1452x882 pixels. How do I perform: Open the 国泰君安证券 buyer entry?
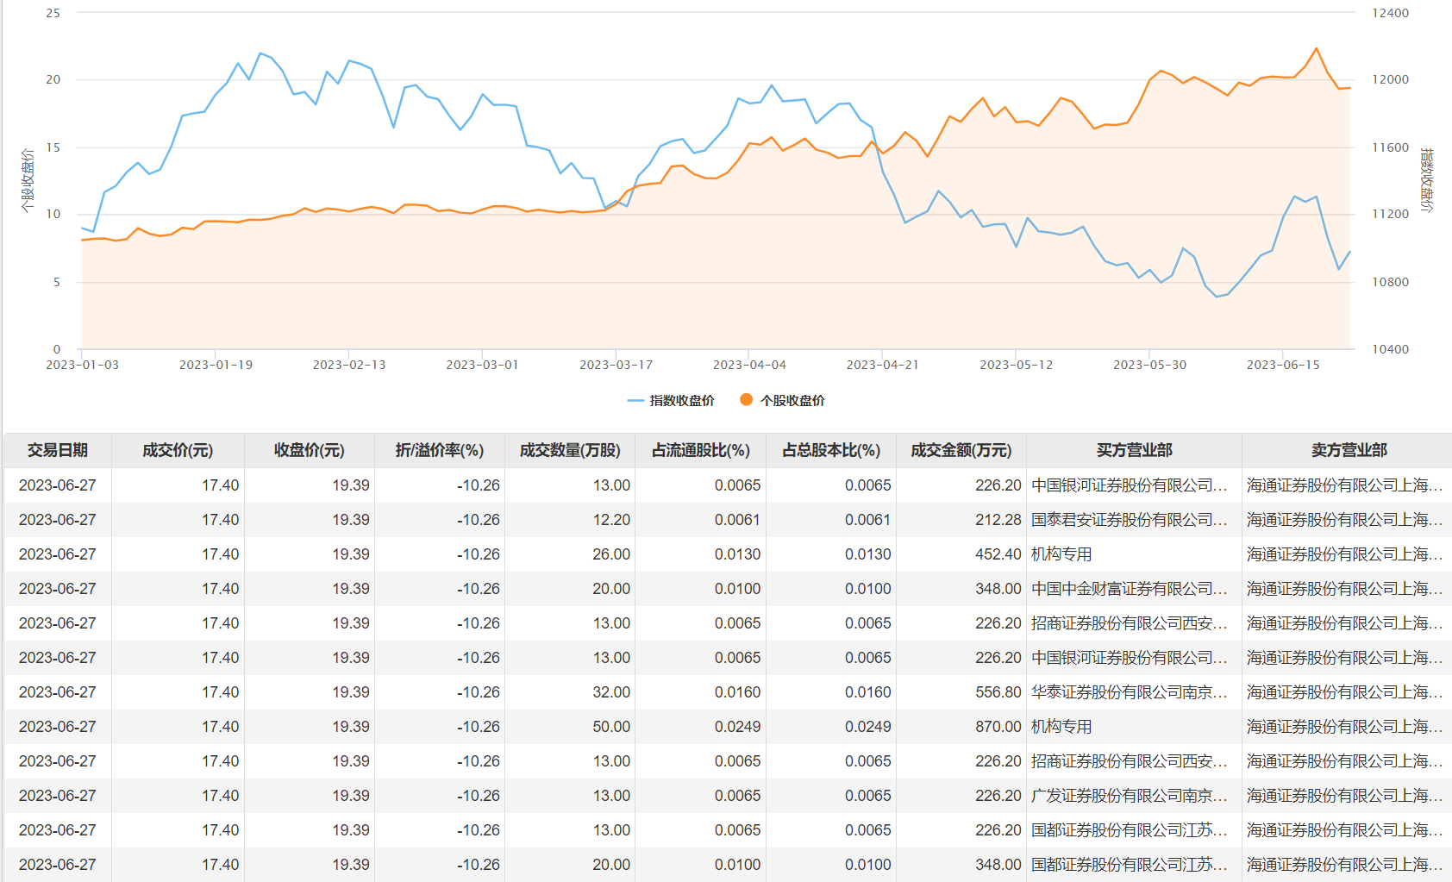1128,520
